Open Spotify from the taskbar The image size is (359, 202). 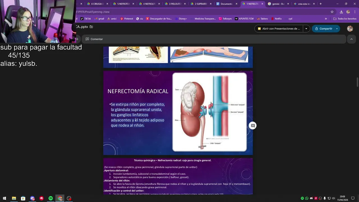coord(50,198)
